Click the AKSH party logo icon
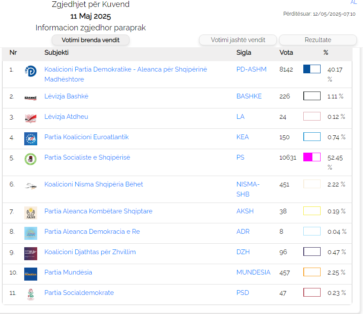Image resolution: width=363 pixels, height=314 pixels. point(31,213)
